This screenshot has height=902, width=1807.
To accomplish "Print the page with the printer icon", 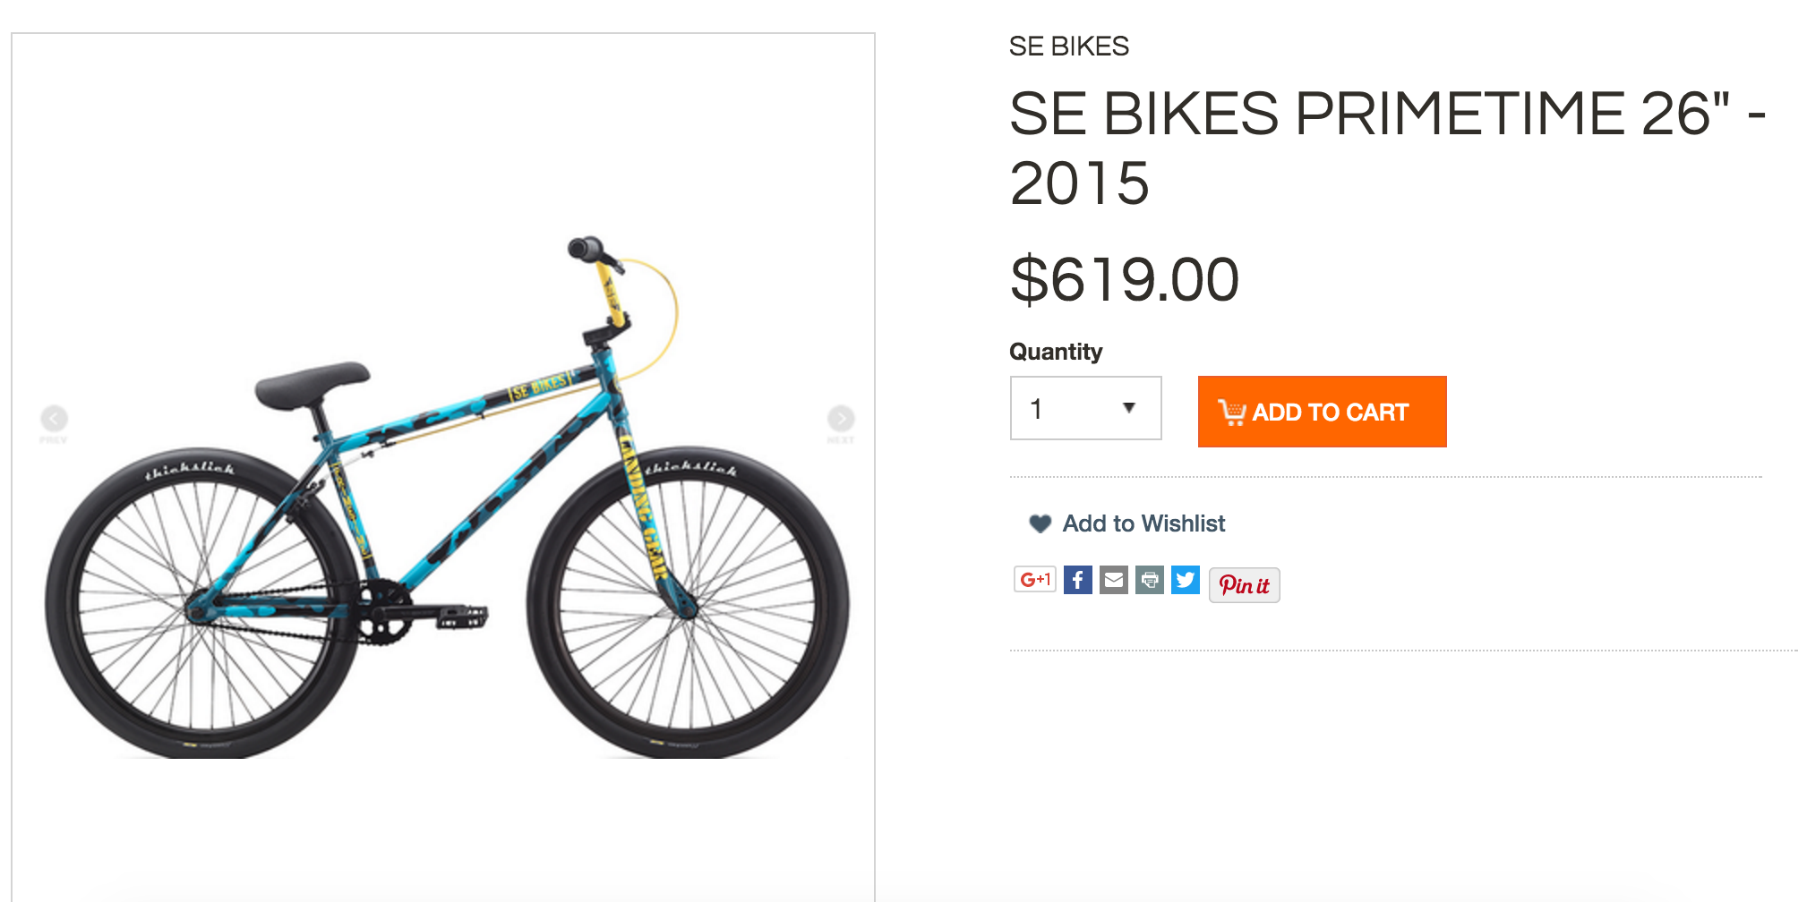I will click(x=1149, y=580).
